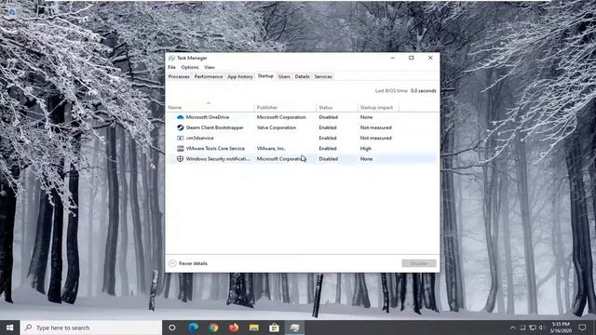Switch to the Details tab
The image size is (596, 335).
tap(302, 76)
